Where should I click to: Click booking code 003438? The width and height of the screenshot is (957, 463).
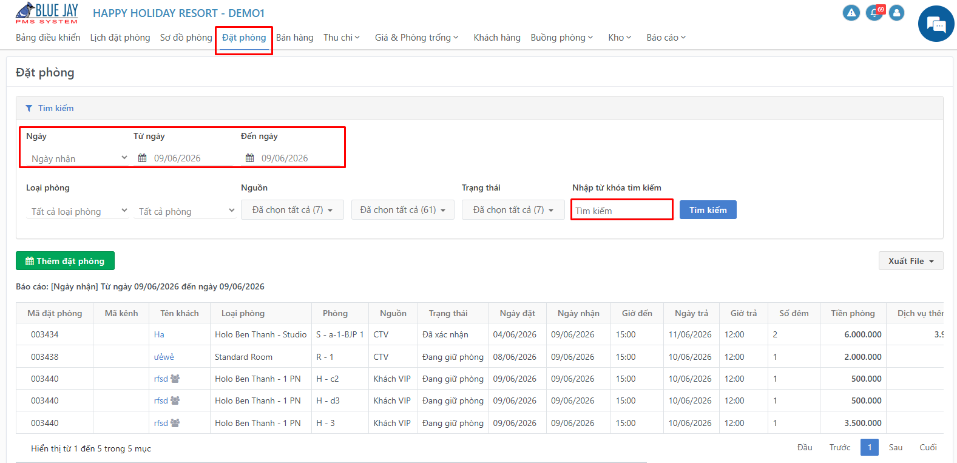coord(45,357)
